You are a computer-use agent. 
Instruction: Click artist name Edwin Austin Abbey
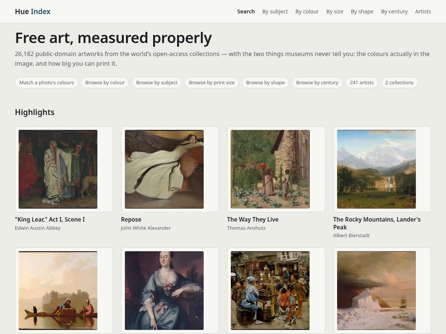pos(38,228)
